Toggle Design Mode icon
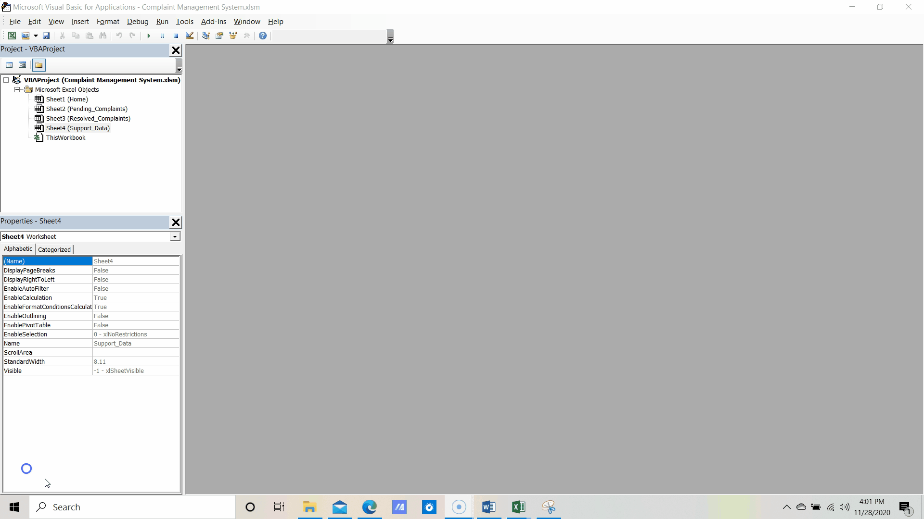 pyautogui.click(x=190, y=36)
